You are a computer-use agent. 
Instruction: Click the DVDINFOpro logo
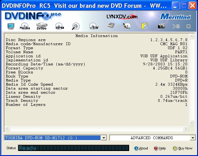[33, 16]
